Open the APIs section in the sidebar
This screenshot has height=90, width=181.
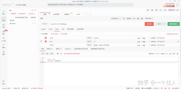click(4, 19)
